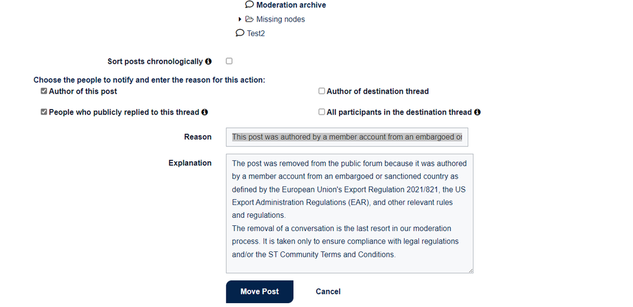Click info icon next to People who publicly replied

pyautogui.click(x=205, y=112)
